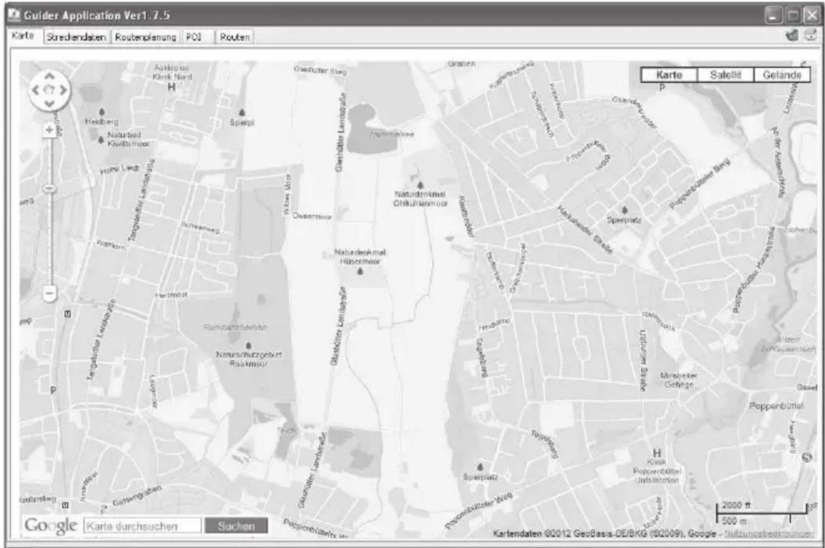Click the tree marker above Spielplatz near Harksheider Straße
Screen dimensions: 825x548
pos(625,210)
